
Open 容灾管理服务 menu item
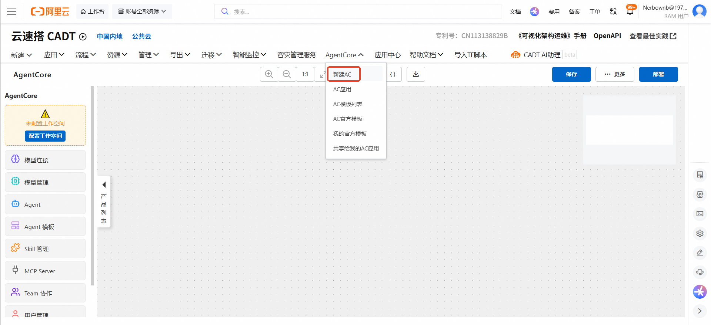click(x=297, y=55)
